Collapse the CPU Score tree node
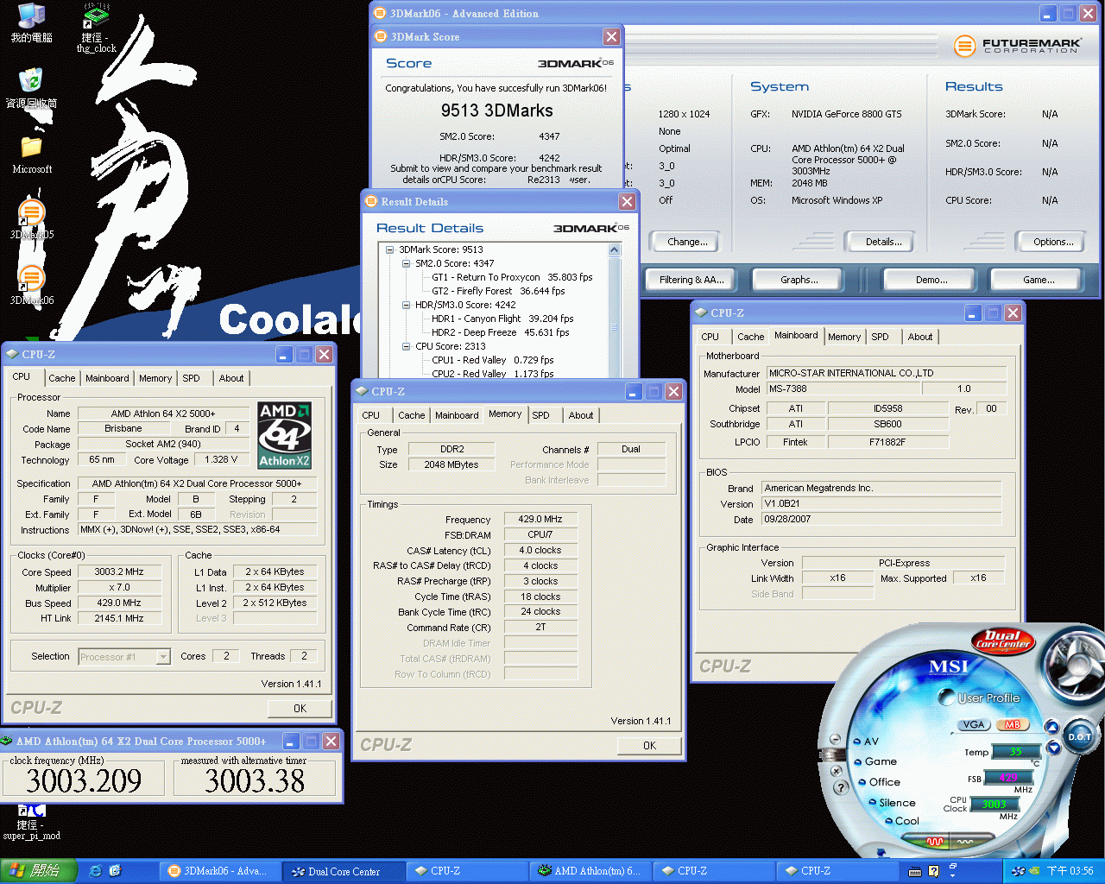 point(406,346)
